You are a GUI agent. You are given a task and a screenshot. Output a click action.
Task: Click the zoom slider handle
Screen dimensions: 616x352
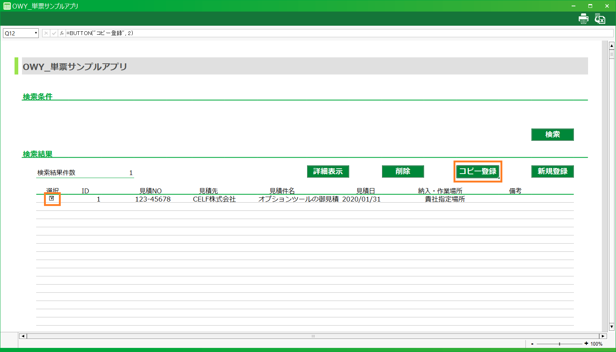(x=559, y=344)
